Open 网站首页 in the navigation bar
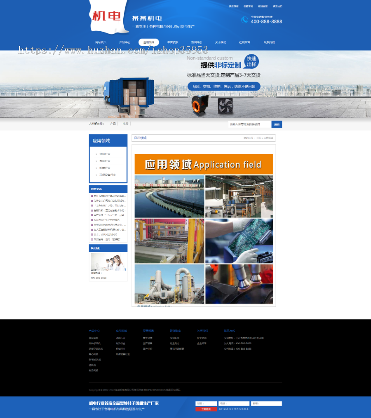 (x=101, y=42)
